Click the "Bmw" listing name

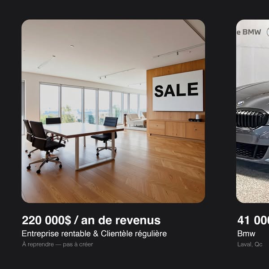coord(246,234)
